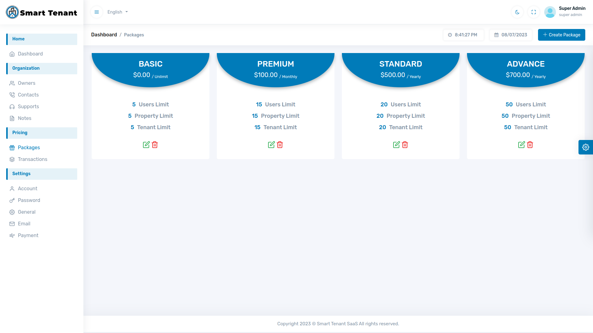This screenshot has height=333, width=593.
Task: Toggle dark mode with the moon icon
Action: click(x=517, y=12)
